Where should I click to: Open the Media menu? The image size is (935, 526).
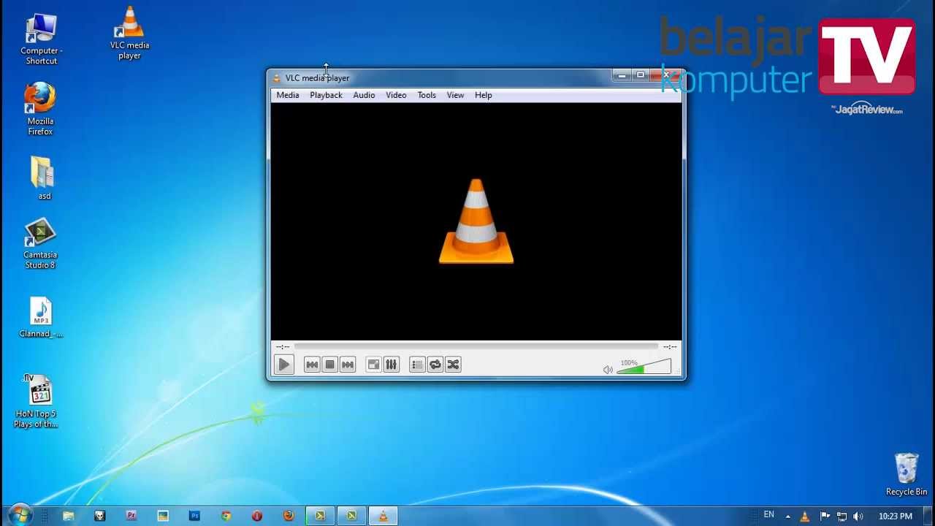click(288, 95)
